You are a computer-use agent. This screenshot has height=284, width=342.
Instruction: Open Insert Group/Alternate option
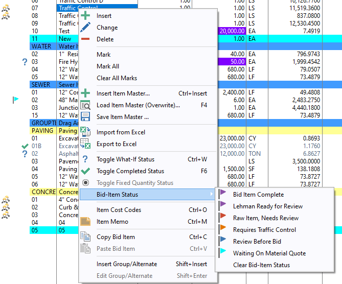[127, 264]
